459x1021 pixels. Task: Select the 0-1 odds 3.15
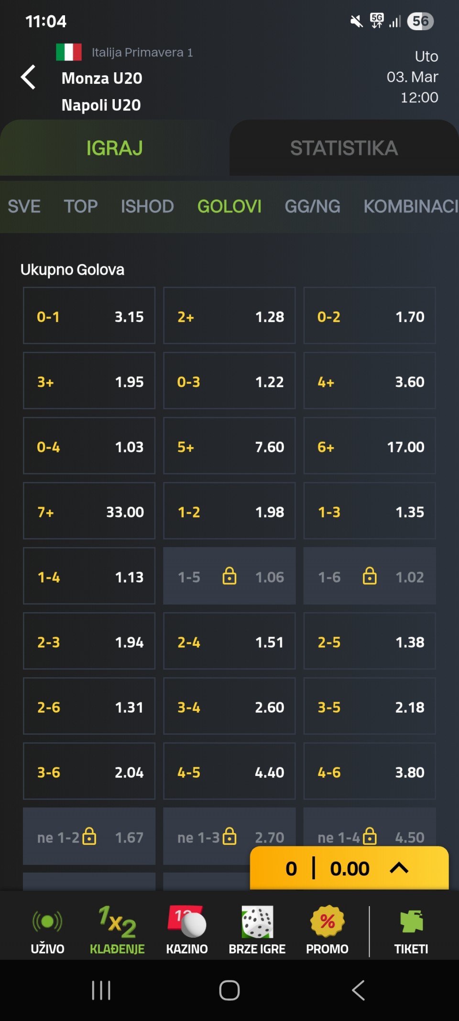click(89, 316)
